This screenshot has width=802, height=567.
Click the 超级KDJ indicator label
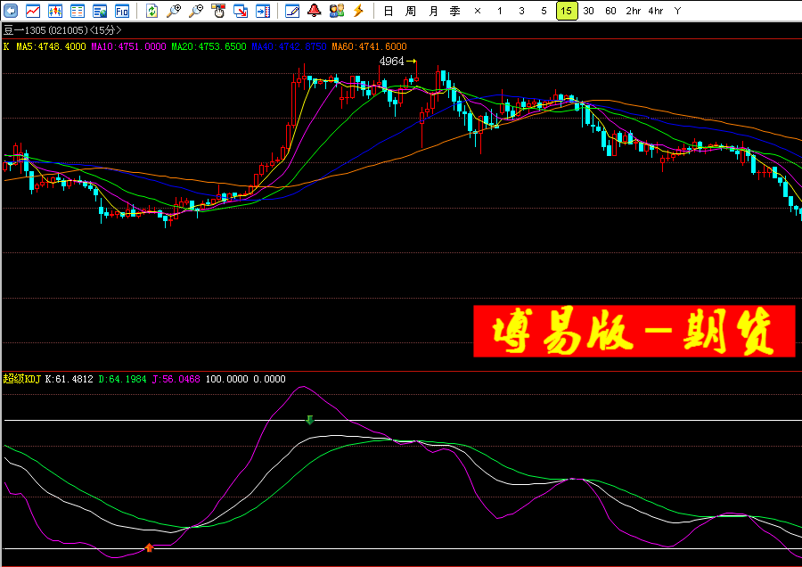(22, 379)
